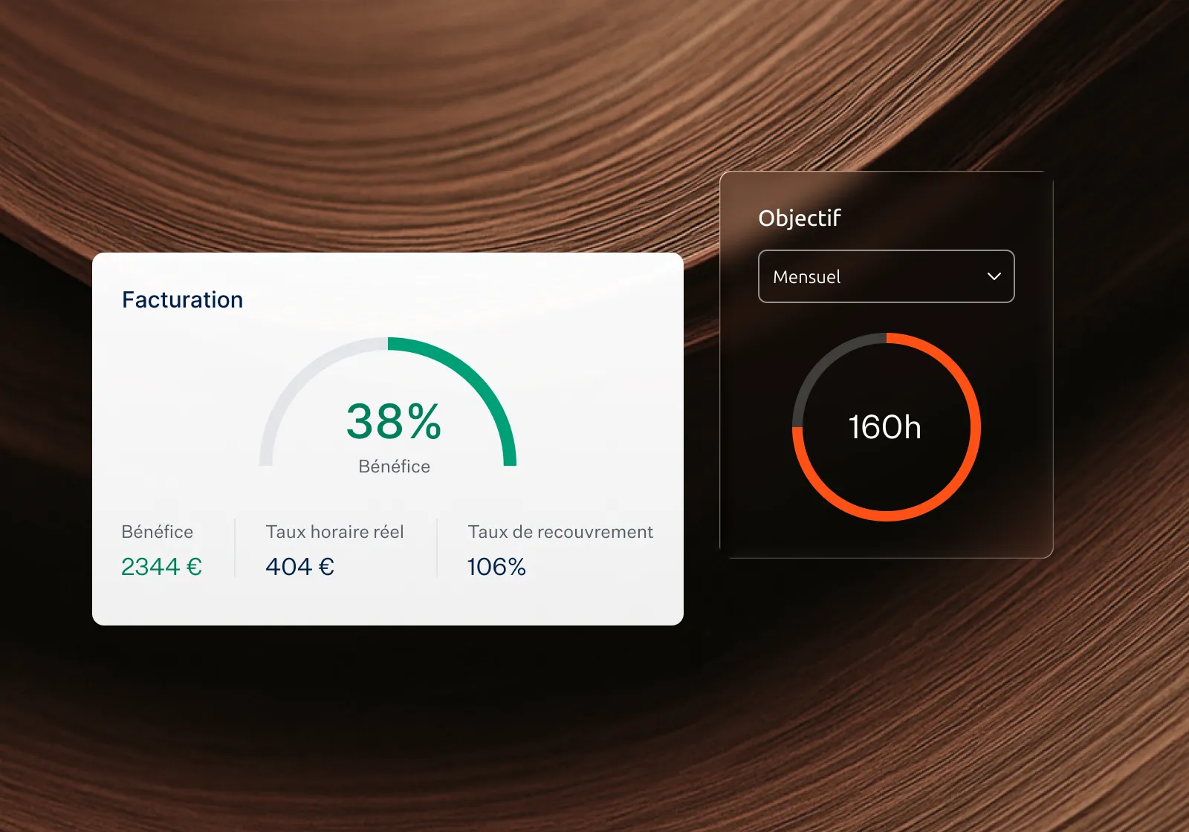This screenshot has height=832, width=1189.
Task: Click the 2344 € profit value
Action: click(161, 567)
